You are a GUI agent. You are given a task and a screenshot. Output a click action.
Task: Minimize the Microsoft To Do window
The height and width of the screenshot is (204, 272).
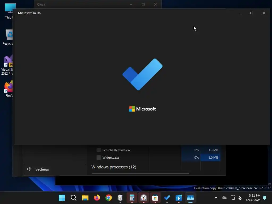(239, 13)
